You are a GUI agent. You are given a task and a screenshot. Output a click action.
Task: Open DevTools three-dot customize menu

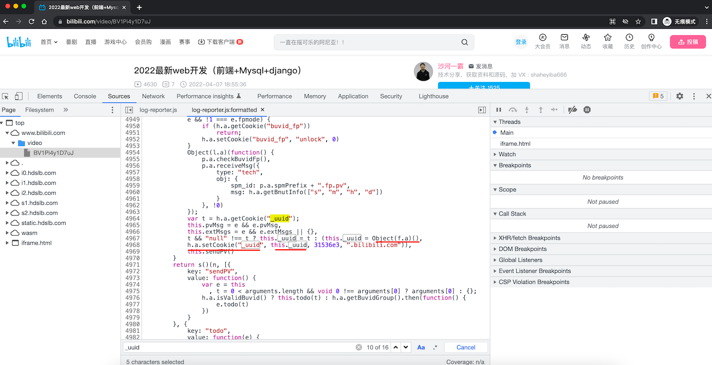(x=694, y=96)
